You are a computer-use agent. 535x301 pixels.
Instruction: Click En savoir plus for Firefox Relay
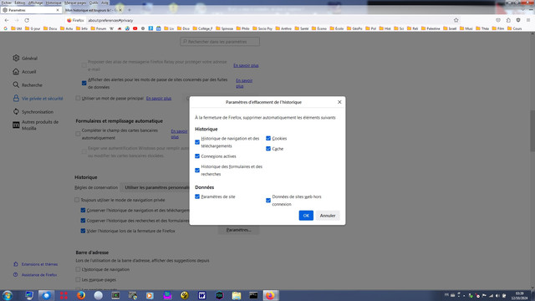point(246,65)
